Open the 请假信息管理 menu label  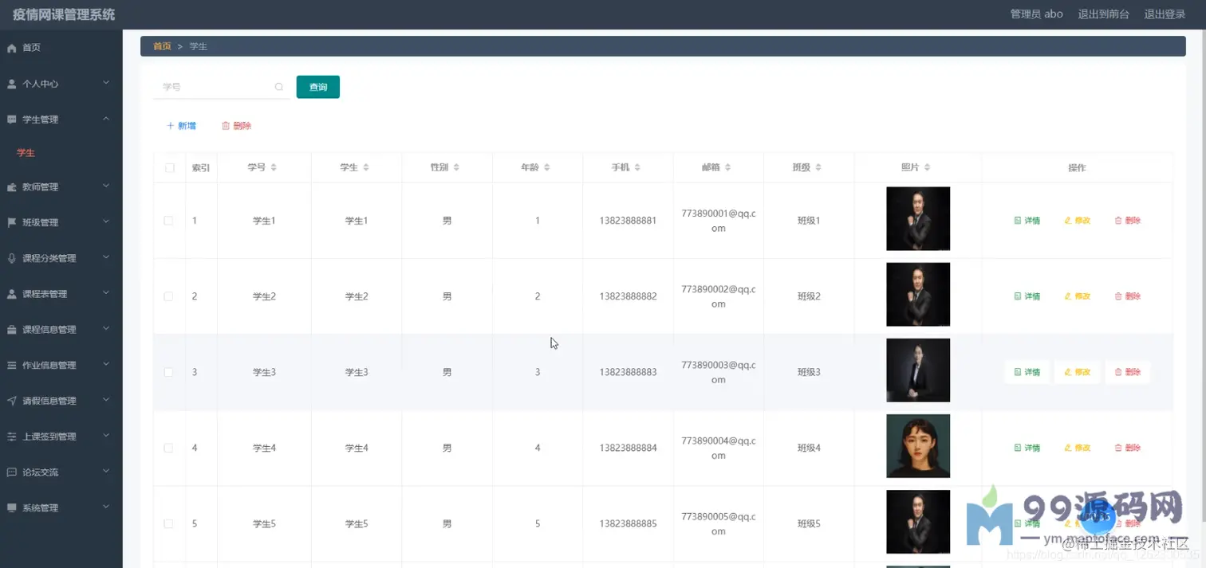[49, 402]
